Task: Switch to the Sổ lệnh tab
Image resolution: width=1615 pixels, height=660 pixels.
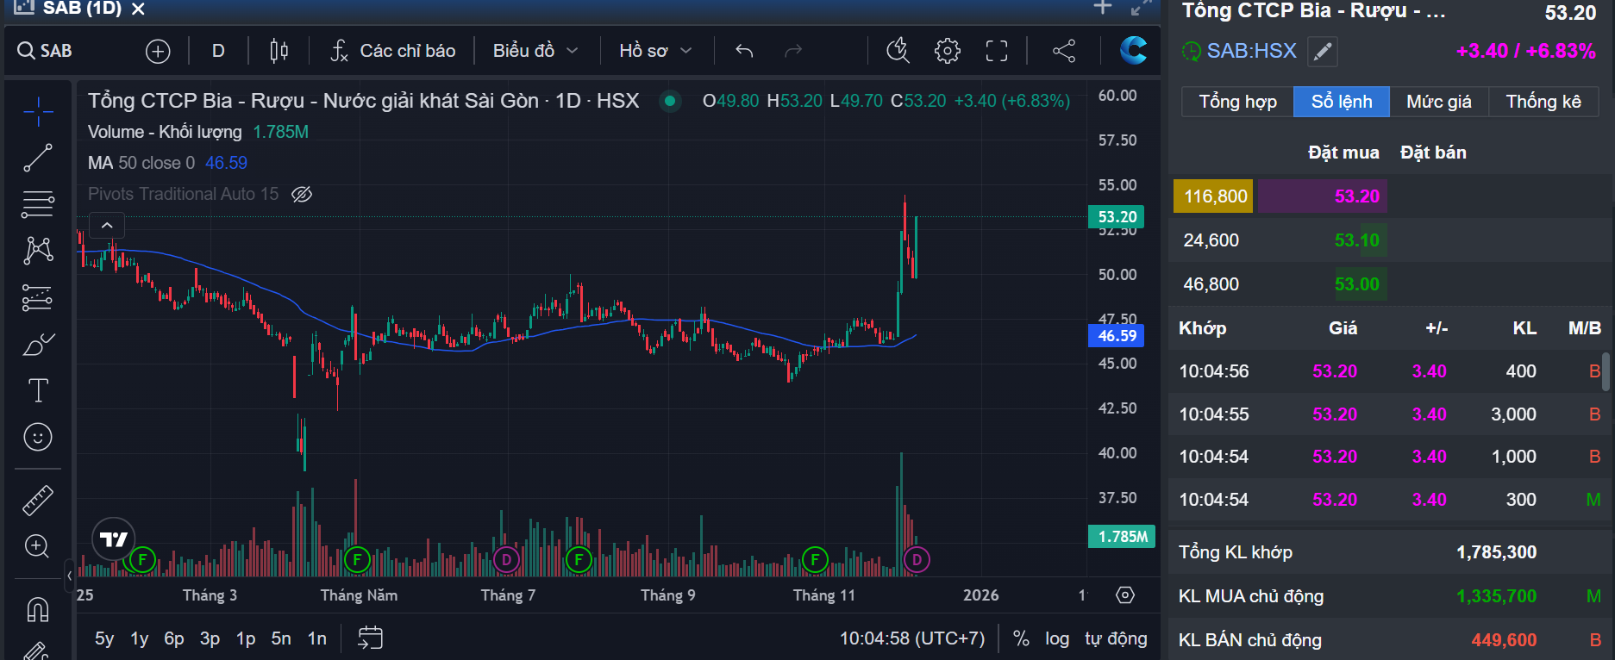Action: point(1342,102)
